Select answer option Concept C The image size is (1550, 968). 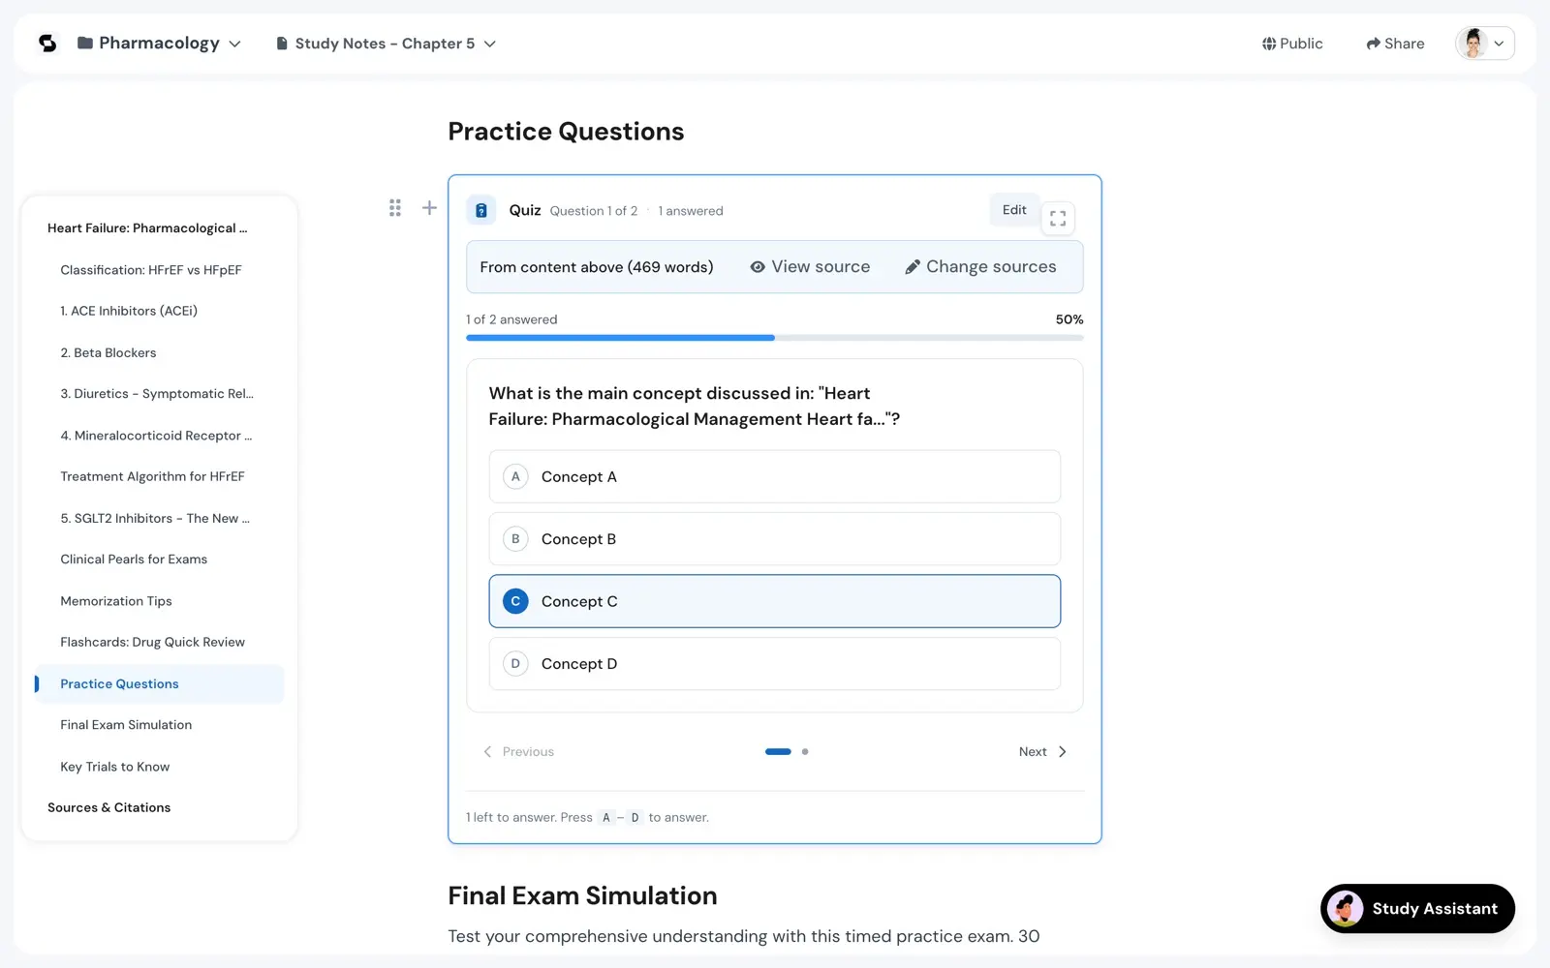[774, 601]
